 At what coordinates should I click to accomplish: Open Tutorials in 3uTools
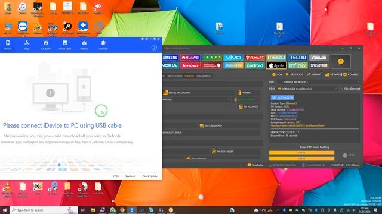pos(103,45)
